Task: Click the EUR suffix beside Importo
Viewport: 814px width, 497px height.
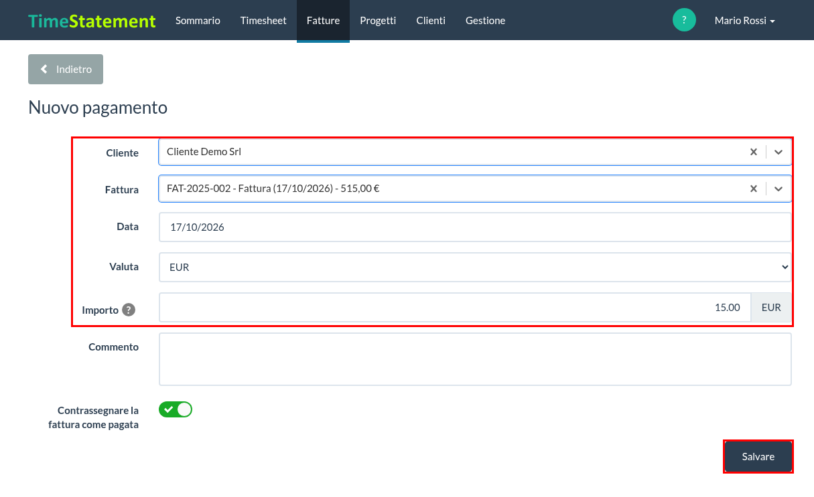Action: [x=771, y=307]
